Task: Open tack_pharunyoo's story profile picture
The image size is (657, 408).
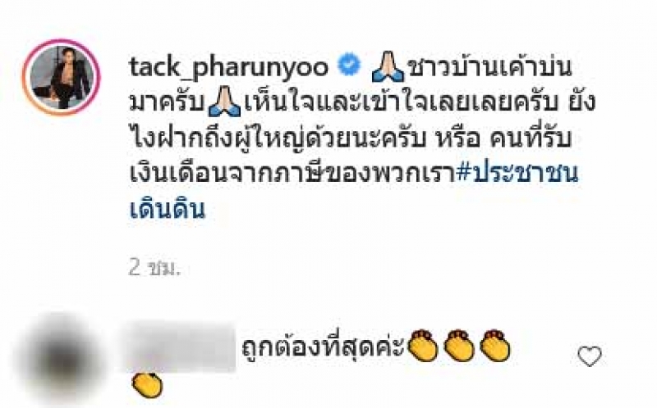Action: point(62,77)
